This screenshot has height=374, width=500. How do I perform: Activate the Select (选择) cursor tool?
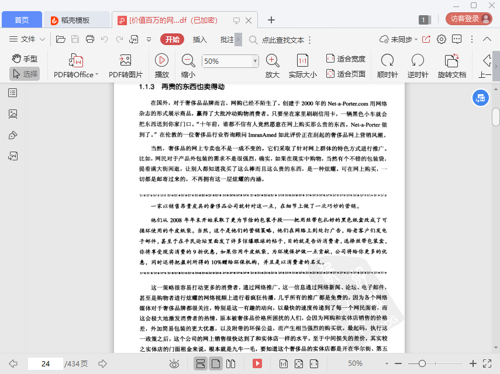(x=25, y=74)
